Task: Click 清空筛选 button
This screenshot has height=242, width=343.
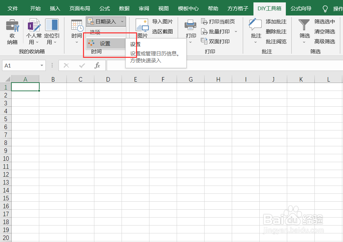Action: pos(325,32)
